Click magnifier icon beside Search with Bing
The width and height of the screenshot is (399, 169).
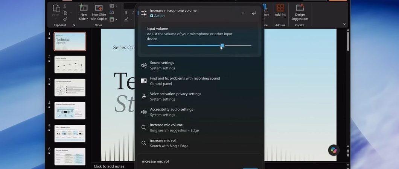point(144,143)
